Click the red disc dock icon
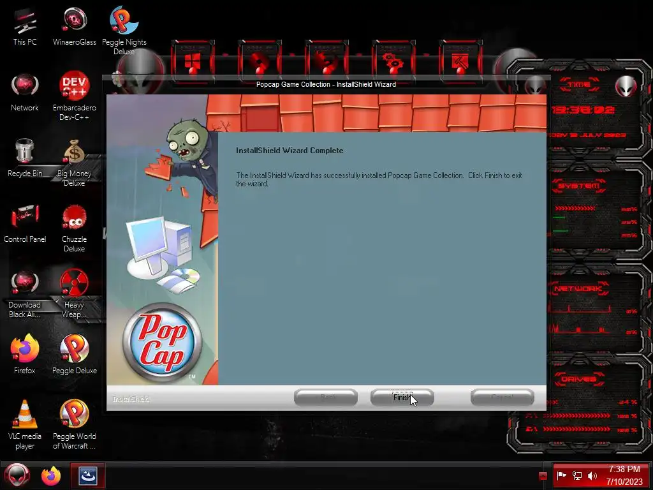The width and height of the screenshot is (653, 490). 260,62
